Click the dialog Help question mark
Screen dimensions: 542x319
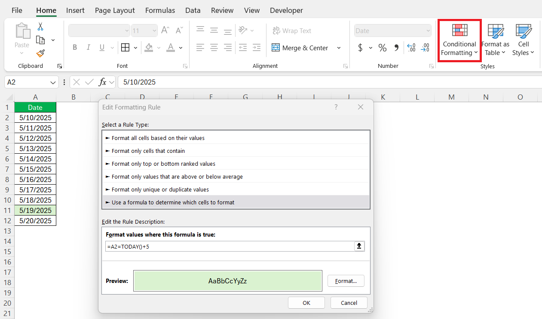click(336, 107)
